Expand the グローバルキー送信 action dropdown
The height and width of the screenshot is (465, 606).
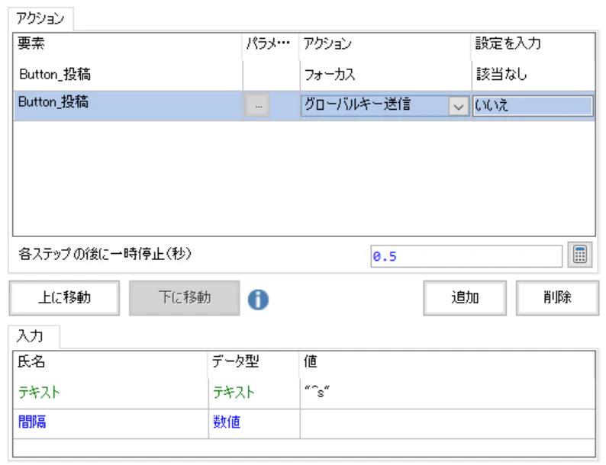pos(459,106)
